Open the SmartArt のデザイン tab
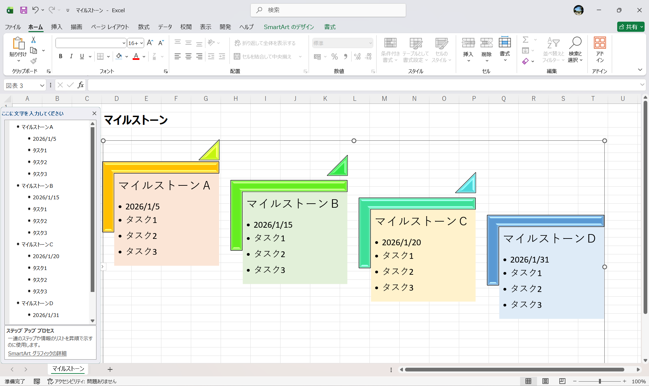 pos(289,27)
